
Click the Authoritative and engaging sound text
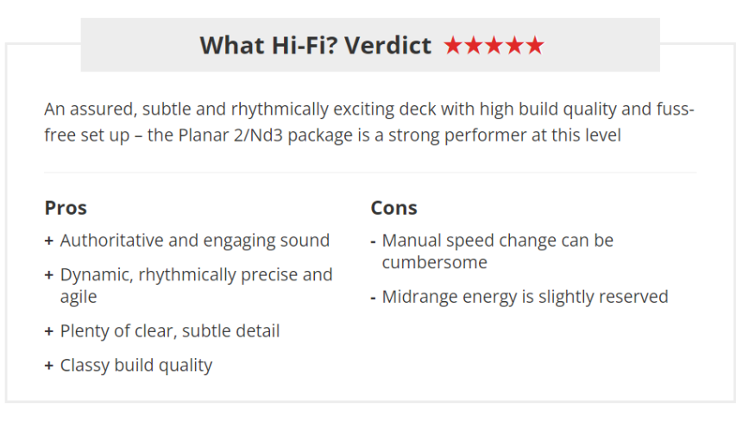pos(195,241)
